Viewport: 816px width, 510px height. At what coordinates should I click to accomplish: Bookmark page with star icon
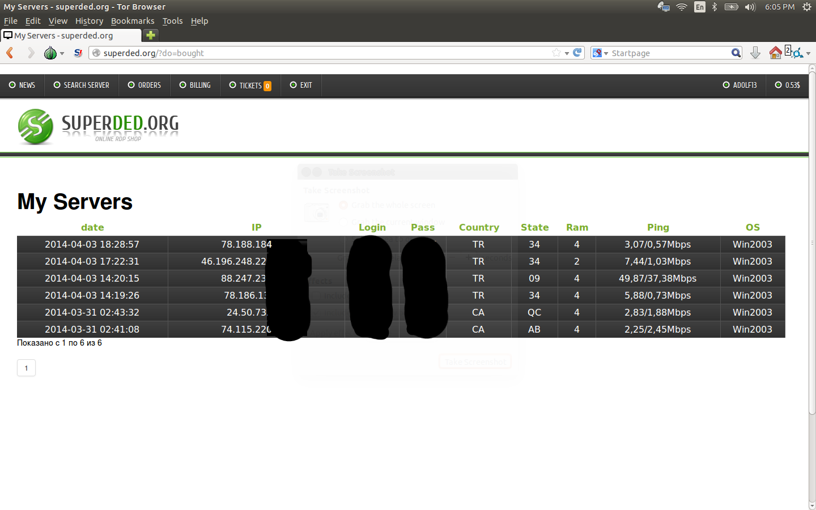[x=556, y=53]
